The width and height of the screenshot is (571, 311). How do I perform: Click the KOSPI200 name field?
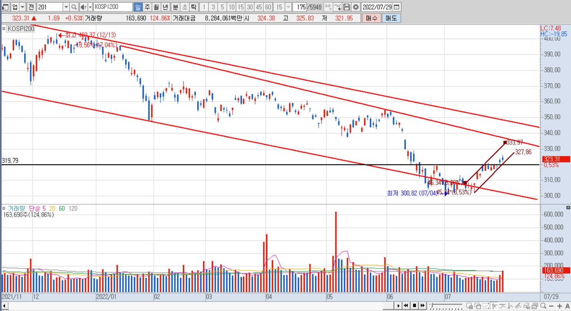point(113,7)
